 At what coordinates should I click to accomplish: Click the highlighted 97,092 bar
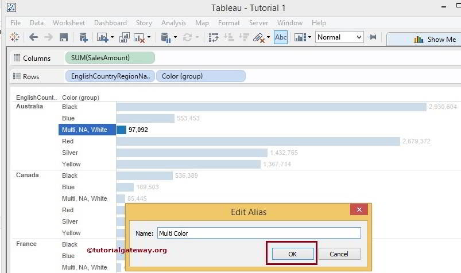pos(121,130)
